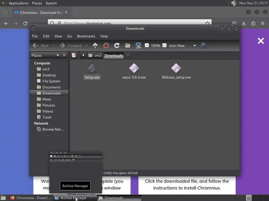Viewport: 269px width, 201px height.
Task: Open the View menu
Action: 58,36
